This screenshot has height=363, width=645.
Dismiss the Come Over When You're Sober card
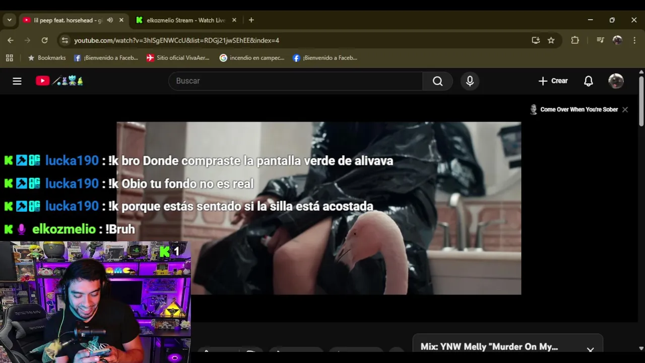[x=625, y=109]
